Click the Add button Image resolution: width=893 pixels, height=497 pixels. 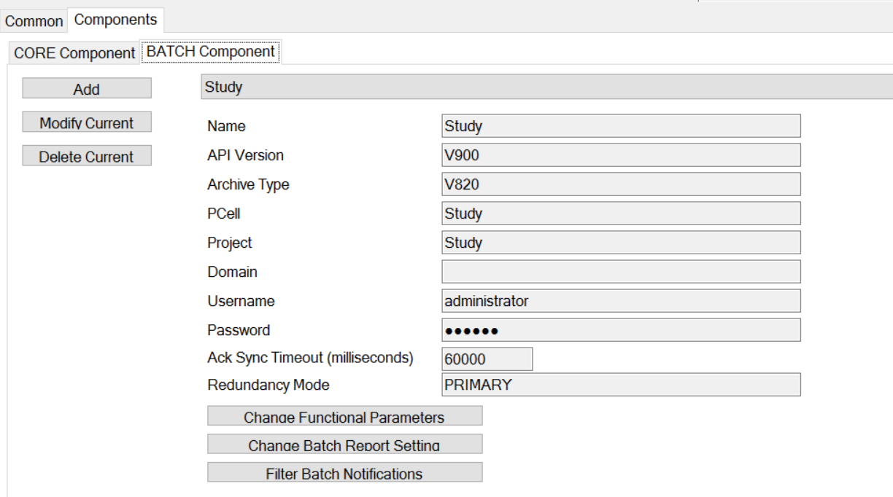click(x=87, y=89)
